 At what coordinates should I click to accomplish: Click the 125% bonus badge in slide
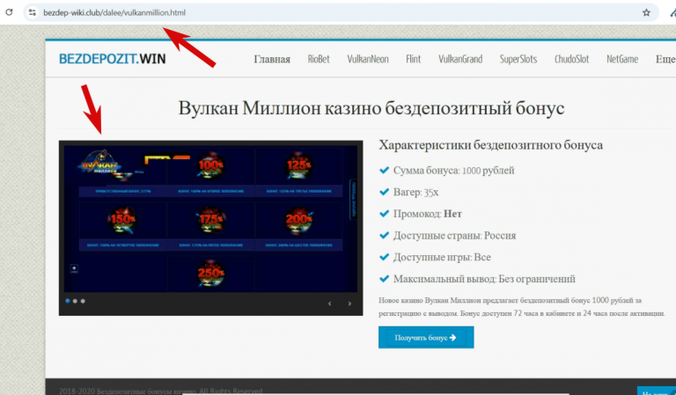[x=298, y=165]
